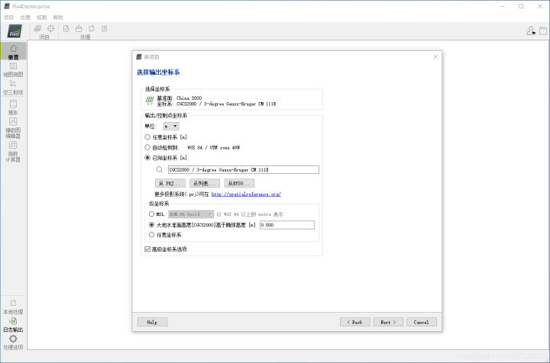The image size is (550, 363).
Task: Expand the 单位 unit dropdown
Action: click(x=171, y=126)
